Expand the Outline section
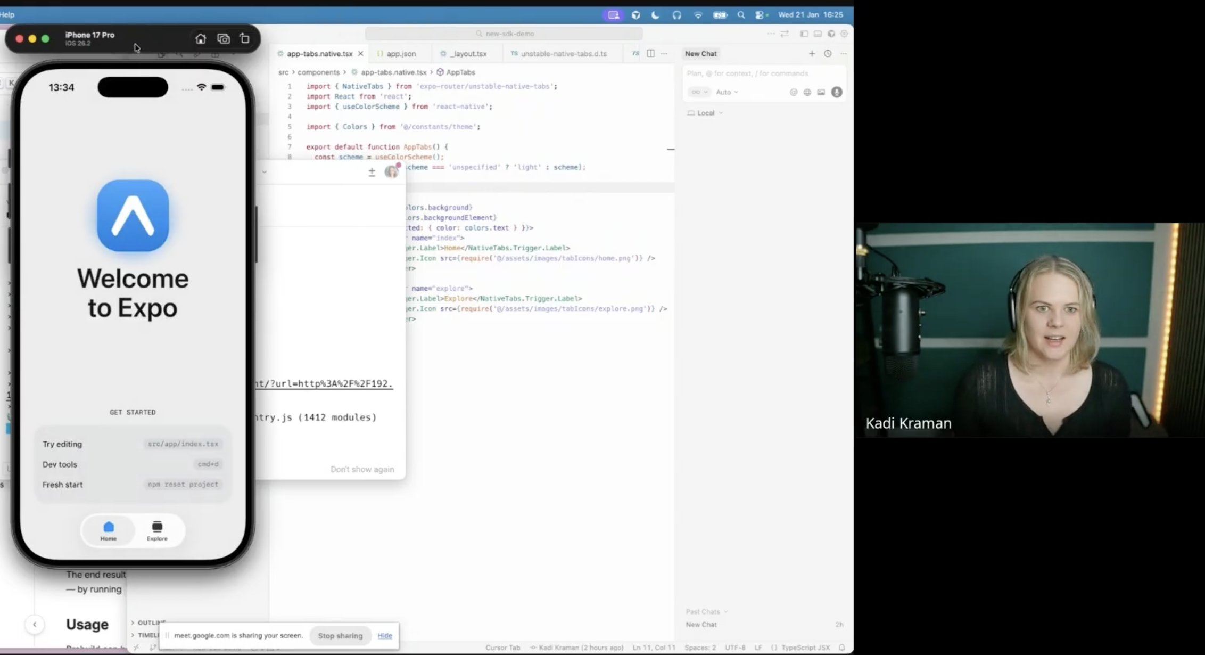Screen dimensions: 1205x655 [149, 623]
